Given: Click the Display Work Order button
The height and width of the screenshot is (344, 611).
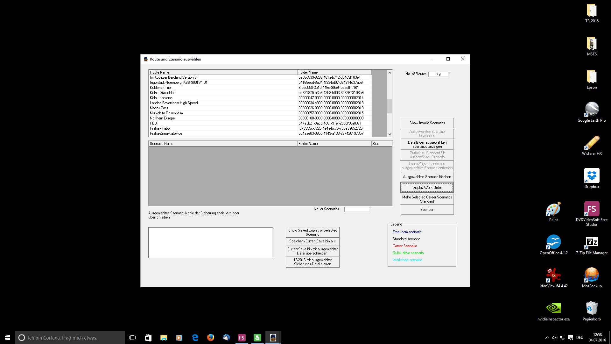Looking at the screenshot, I should coord(427,188).
